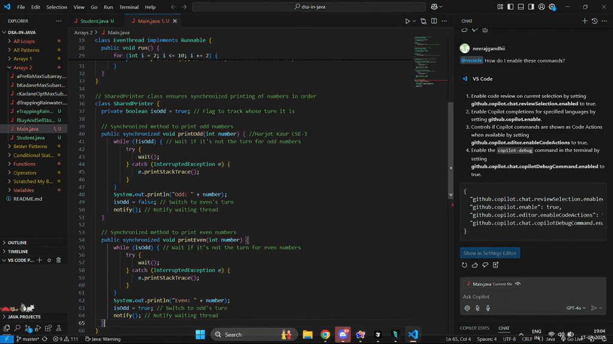Run the Main.java file
This screenshot has width=613, height=344.
(x=408, y=20)
